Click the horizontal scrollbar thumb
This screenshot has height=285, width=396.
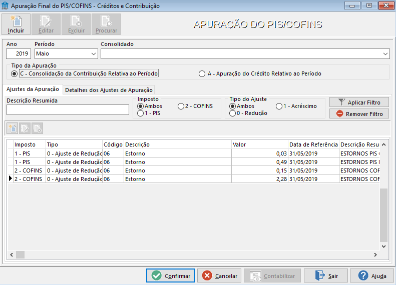tap(20, 254)
